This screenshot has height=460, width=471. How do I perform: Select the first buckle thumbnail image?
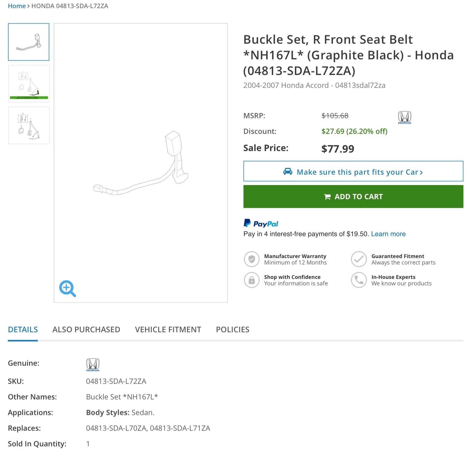click(x=29, y=42)
